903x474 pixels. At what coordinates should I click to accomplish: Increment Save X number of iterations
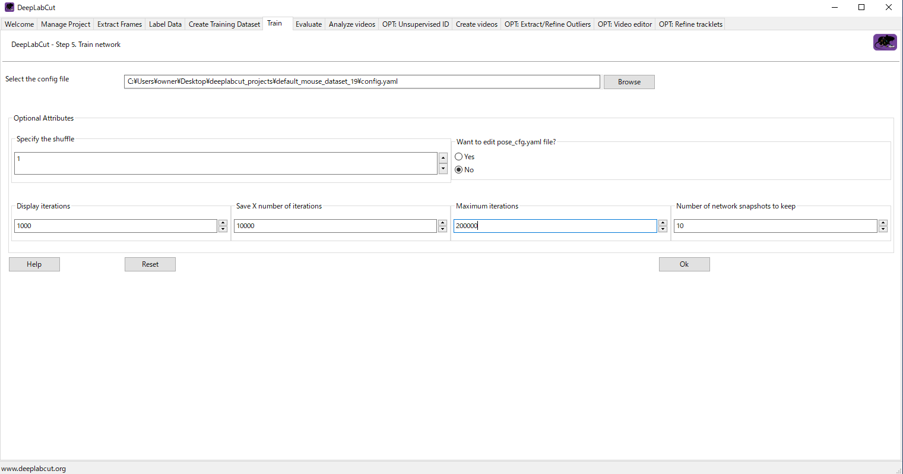pyautogui.click(x=442, y=223)
